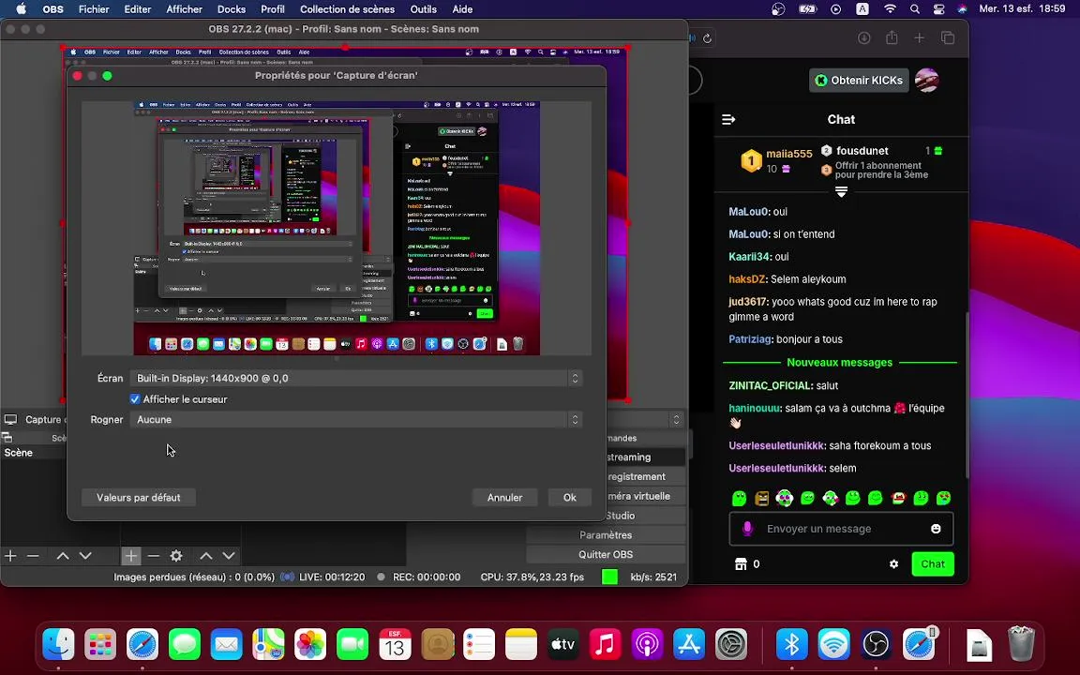Viewport: 1080px width, 675px height.
Task: Open the Outils menu
Action: (423, 9)
